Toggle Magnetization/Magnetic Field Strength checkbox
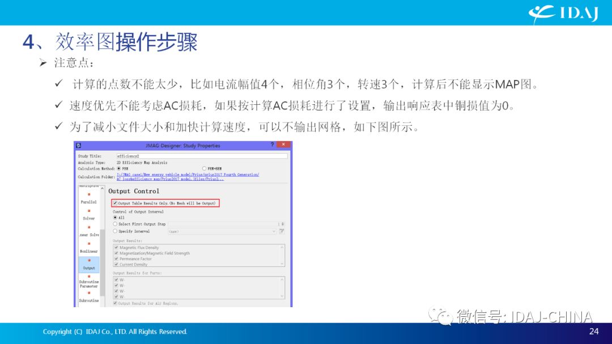612x344 pixels. (116, 253)
